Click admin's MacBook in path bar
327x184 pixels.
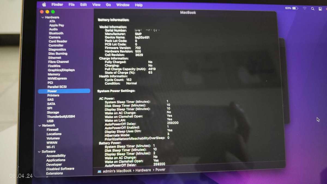(x=117, y=171)
